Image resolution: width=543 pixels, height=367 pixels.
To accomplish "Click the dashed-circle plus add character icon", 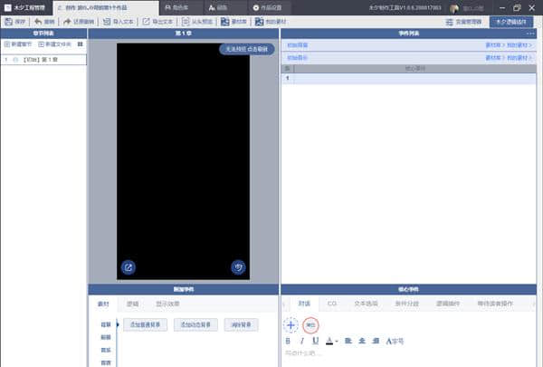I will point(291,325).
